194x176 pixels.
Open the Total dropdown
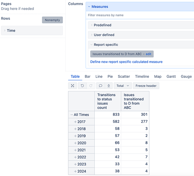(123, 86)
